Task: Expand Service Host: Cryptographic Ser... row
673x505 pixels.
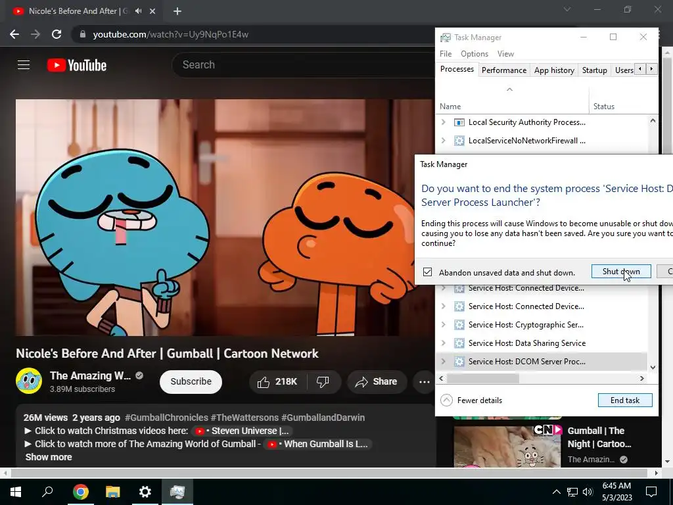Action: click(444, 325)
